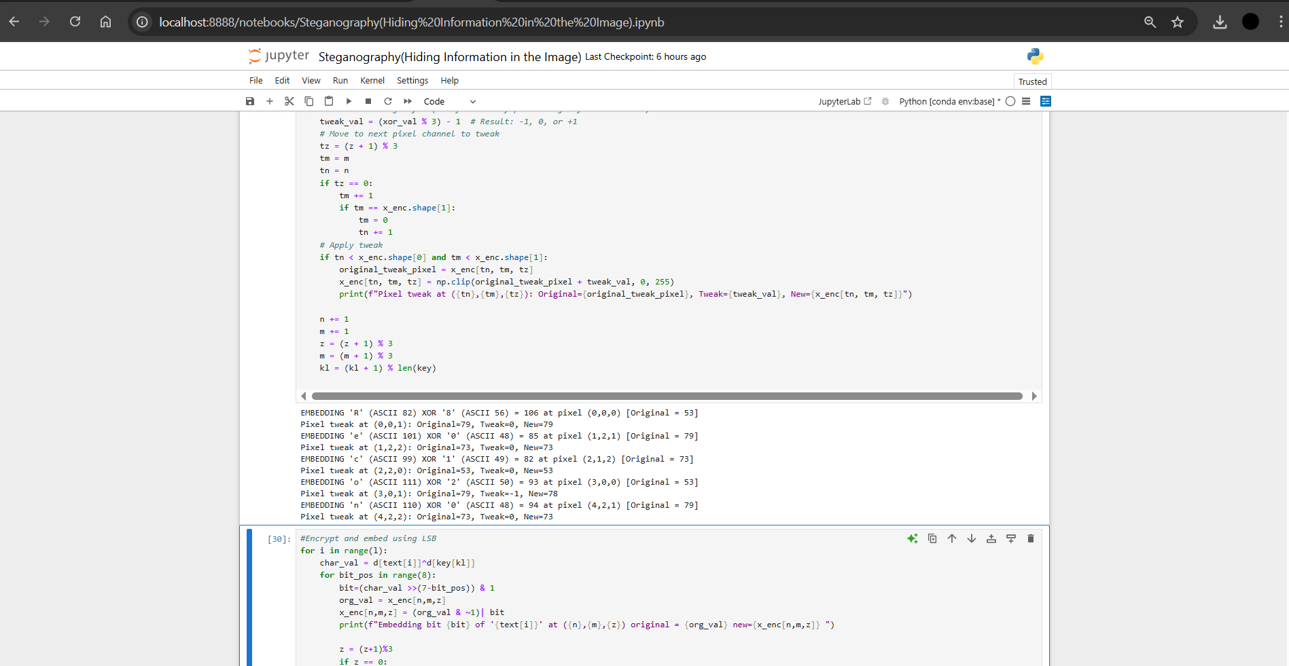
Task: Open the Help menu
Action: coord(450,80)
